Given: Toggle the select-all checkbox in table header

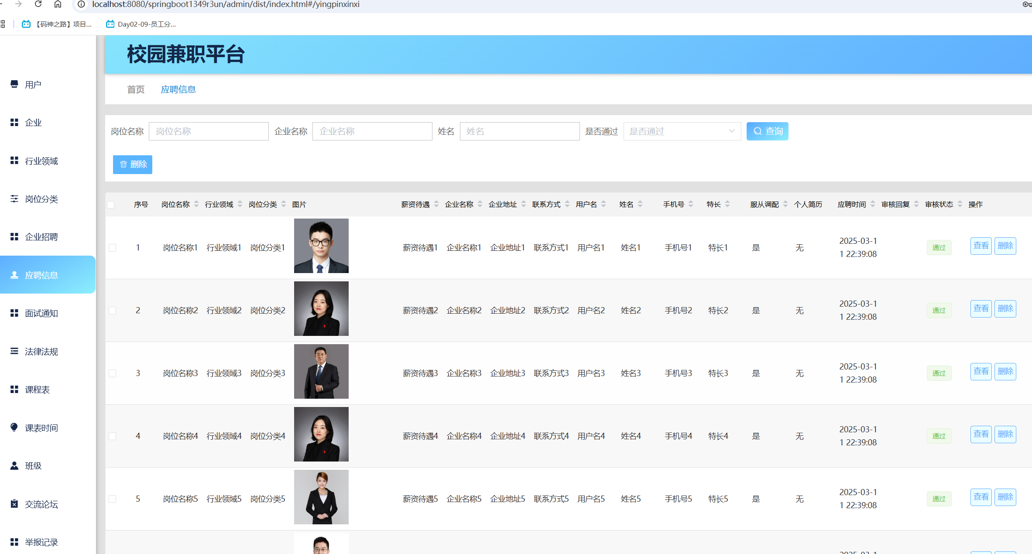Looking at the screenshot, I should (111, 205).
